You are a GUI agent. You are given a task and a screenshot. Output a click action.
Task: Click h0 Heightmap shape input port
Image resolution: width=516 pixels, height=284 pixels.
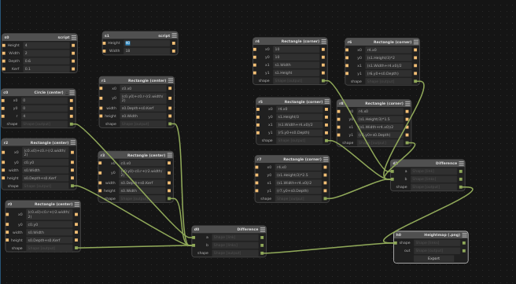(396, 242)
